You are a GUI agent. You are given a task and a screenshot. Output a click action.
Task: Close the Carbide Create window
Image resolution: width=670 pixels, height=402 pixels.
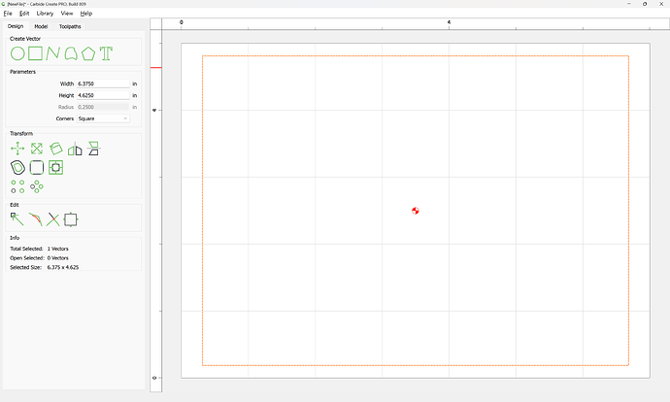pyautogui.click(x=661, y=4)
